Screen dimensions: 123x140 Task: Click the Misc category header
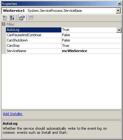coord(10,24)
